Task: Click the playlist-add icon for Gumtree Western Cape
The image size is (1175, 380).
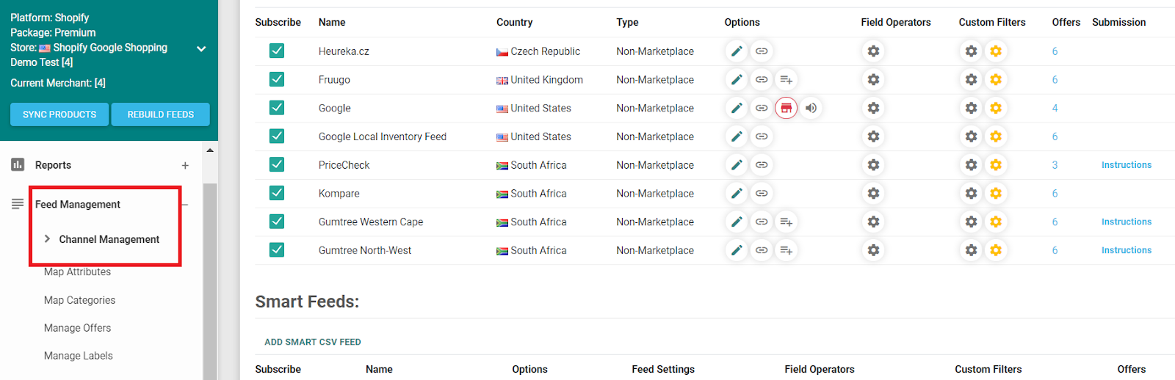Action: tap(786, 222)
